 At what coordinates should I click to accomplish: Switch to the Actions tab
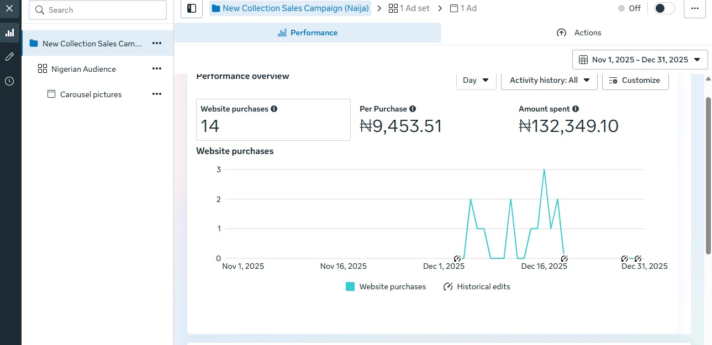pos(579,33)
